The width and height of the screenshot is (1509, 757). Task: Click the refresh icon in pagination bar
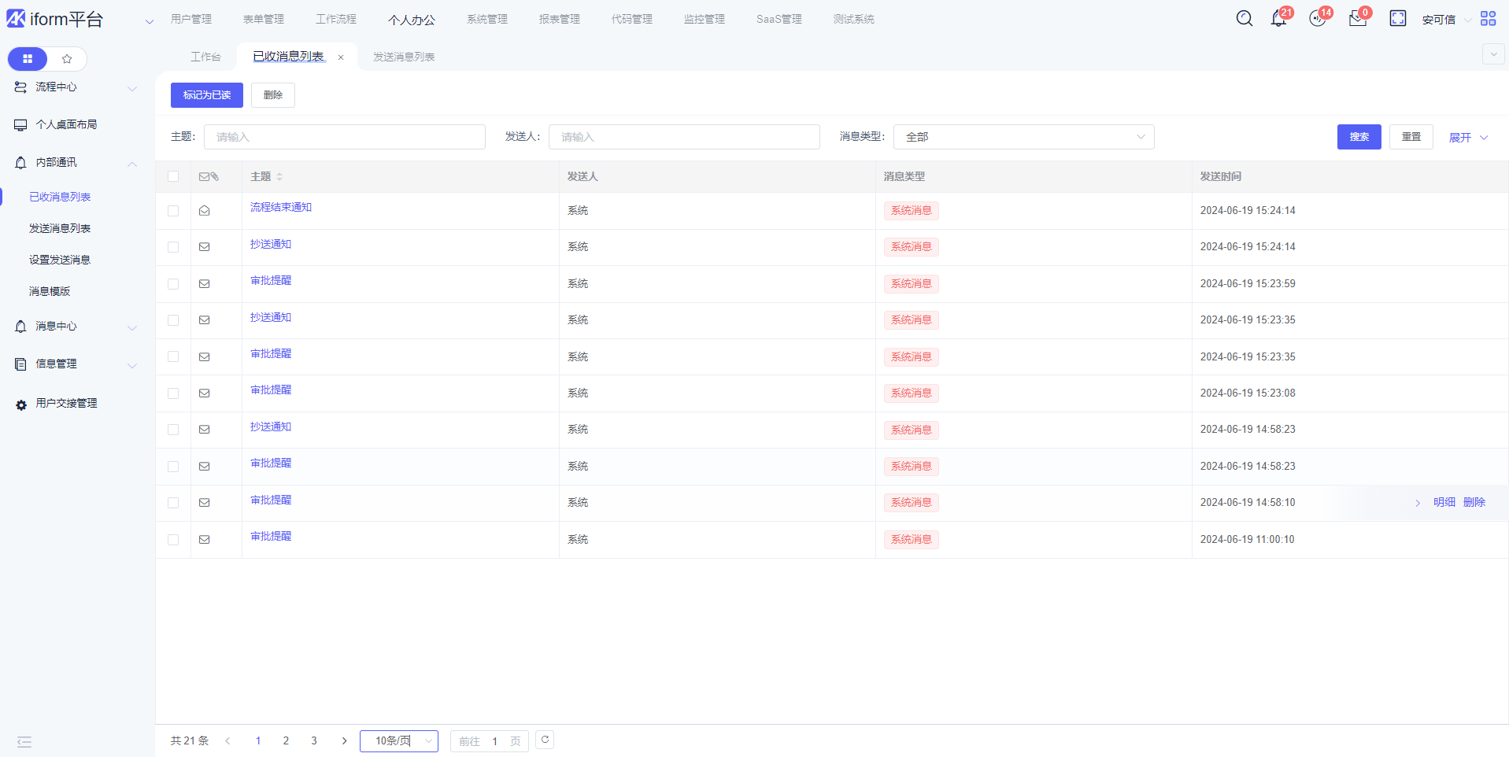(545, 740)
